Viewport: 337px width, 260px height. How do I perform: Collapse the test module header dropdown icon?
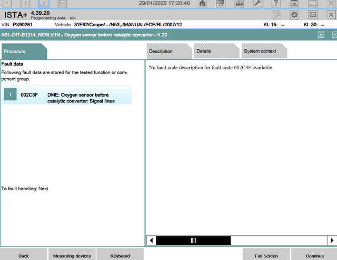click(x=321, y=35)
